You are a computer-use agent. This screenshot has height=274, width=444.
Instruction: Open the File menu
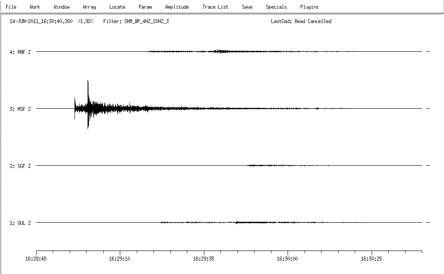pos(11,7)
